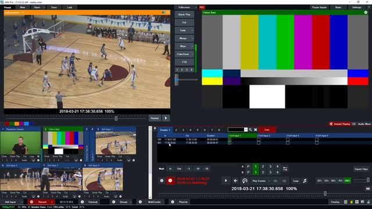Check AJA Input 4 box for event 001
Screen dimensions: 372x209
coord(317,143)
